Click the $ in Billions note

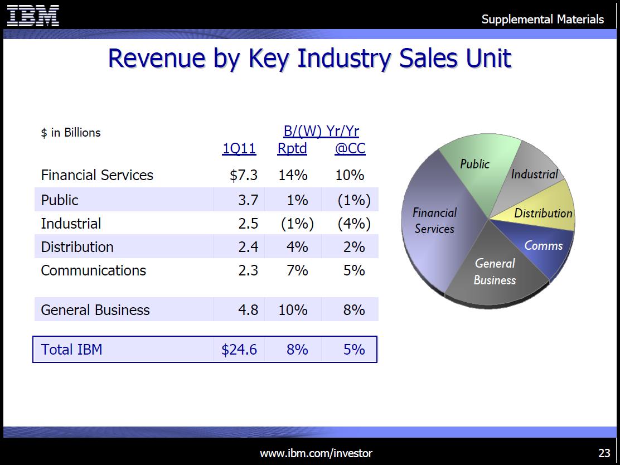[71, 133]
